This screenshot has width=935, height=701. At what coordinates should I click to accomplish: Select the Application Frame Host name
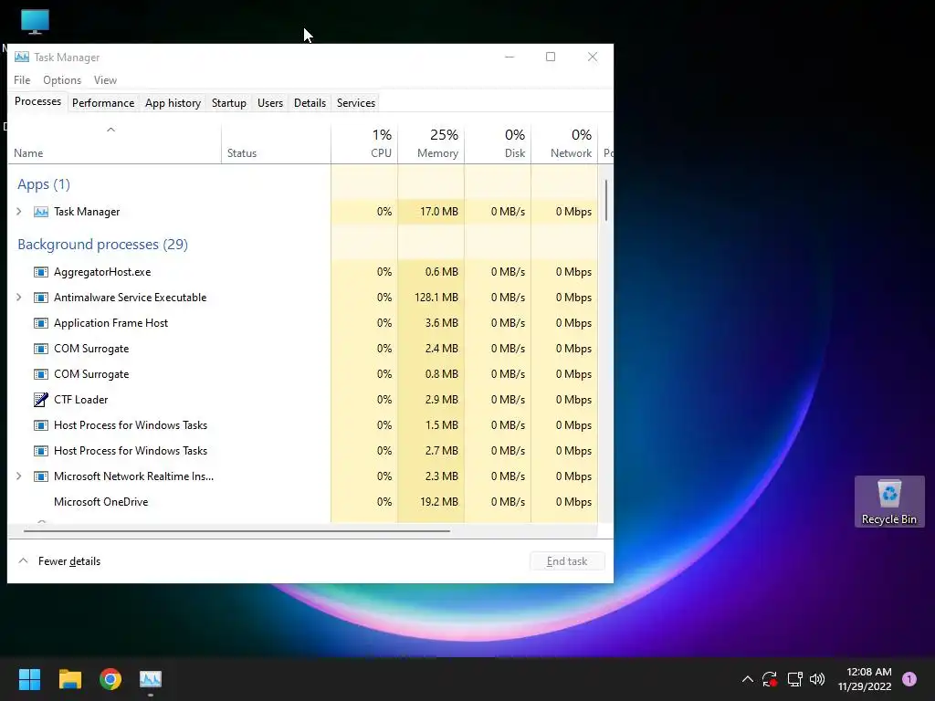(110, 323)
